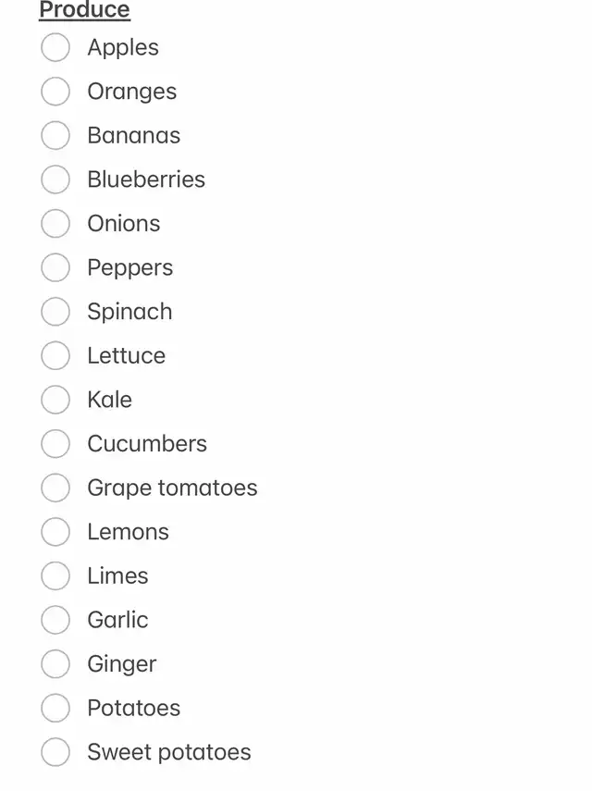Viewport: 592px width, 791px height.
Task: Mark Bananas as completed
Action: pos(55,135)
